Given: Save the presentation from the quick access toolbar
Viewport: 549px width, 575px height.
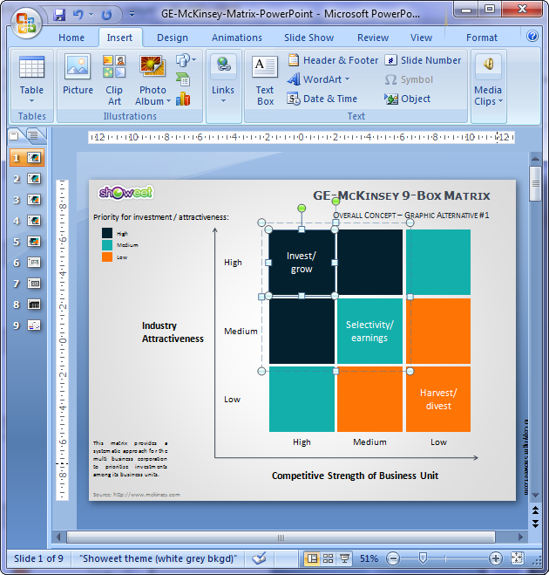Looking at the screenshot, I should point(59,15).
